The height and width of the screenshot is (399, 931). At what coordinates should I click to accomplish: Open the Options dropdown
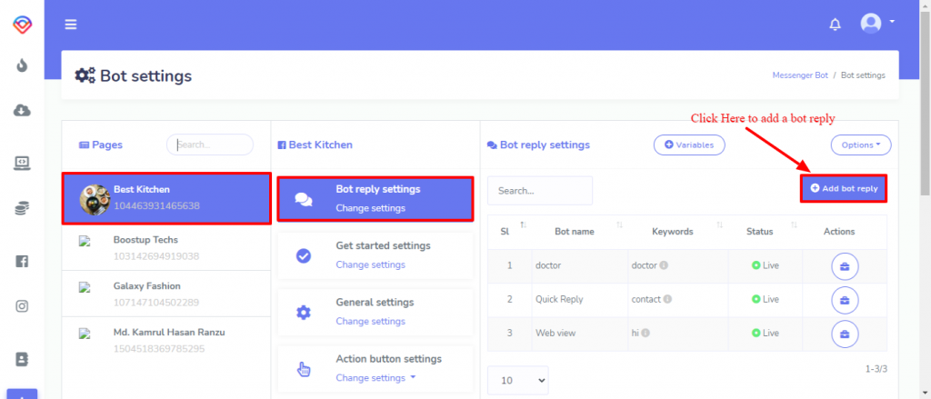pos(860,145)
